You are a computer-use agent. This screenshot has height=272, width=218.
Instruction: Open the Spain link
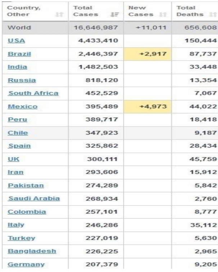click(19, 146)
